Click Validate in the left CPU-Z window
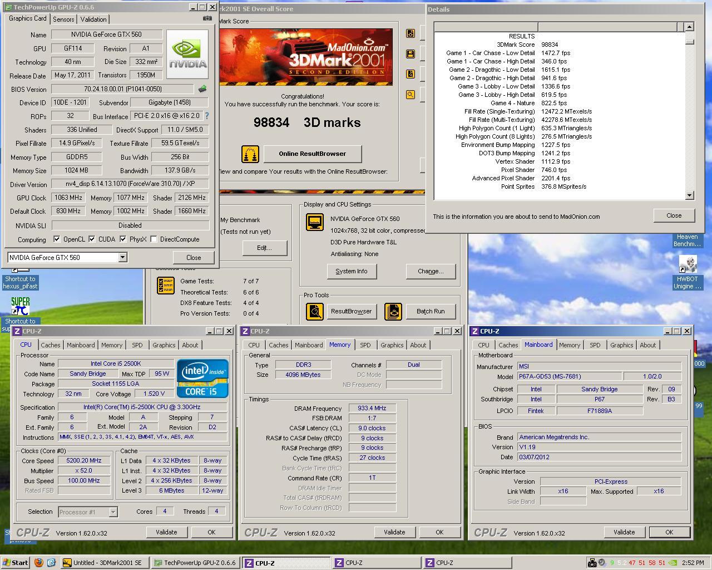 click(166, 532)
